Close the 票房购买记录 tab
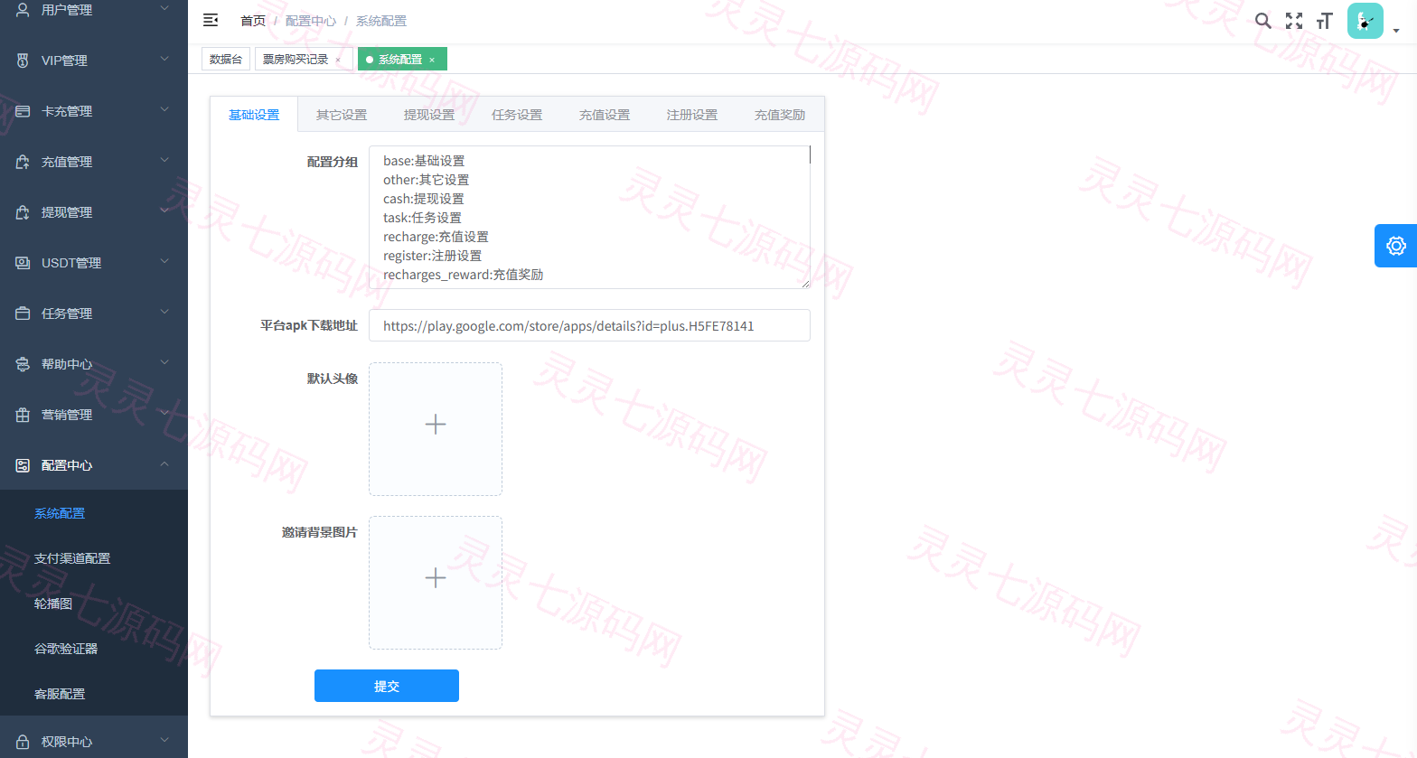The height and width of the screenshot is (758, 1417). click(338, 60)
